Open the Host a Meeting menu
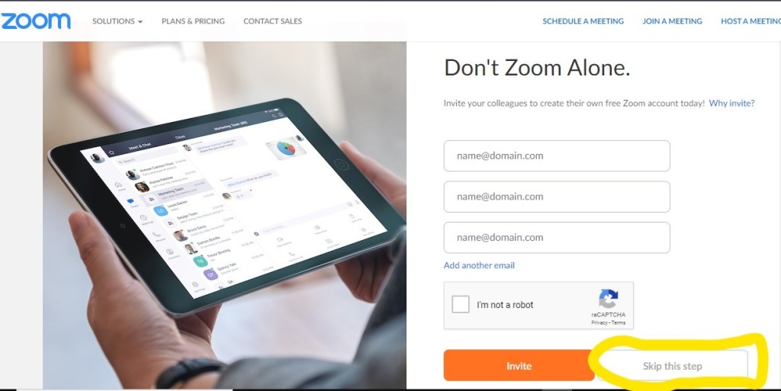 point(750,21)
